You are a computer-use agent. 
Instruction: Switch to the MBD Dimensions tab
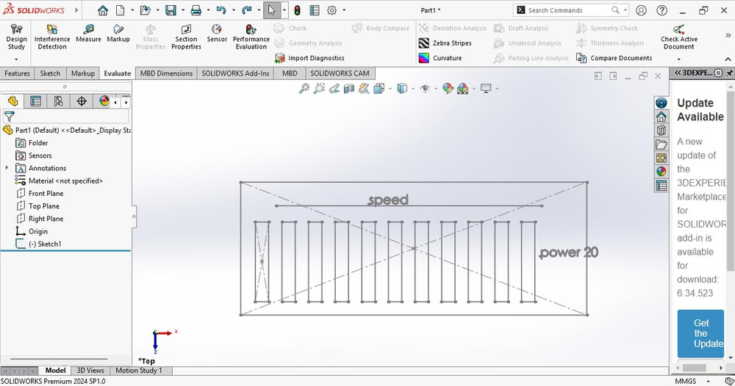point(166,73)
